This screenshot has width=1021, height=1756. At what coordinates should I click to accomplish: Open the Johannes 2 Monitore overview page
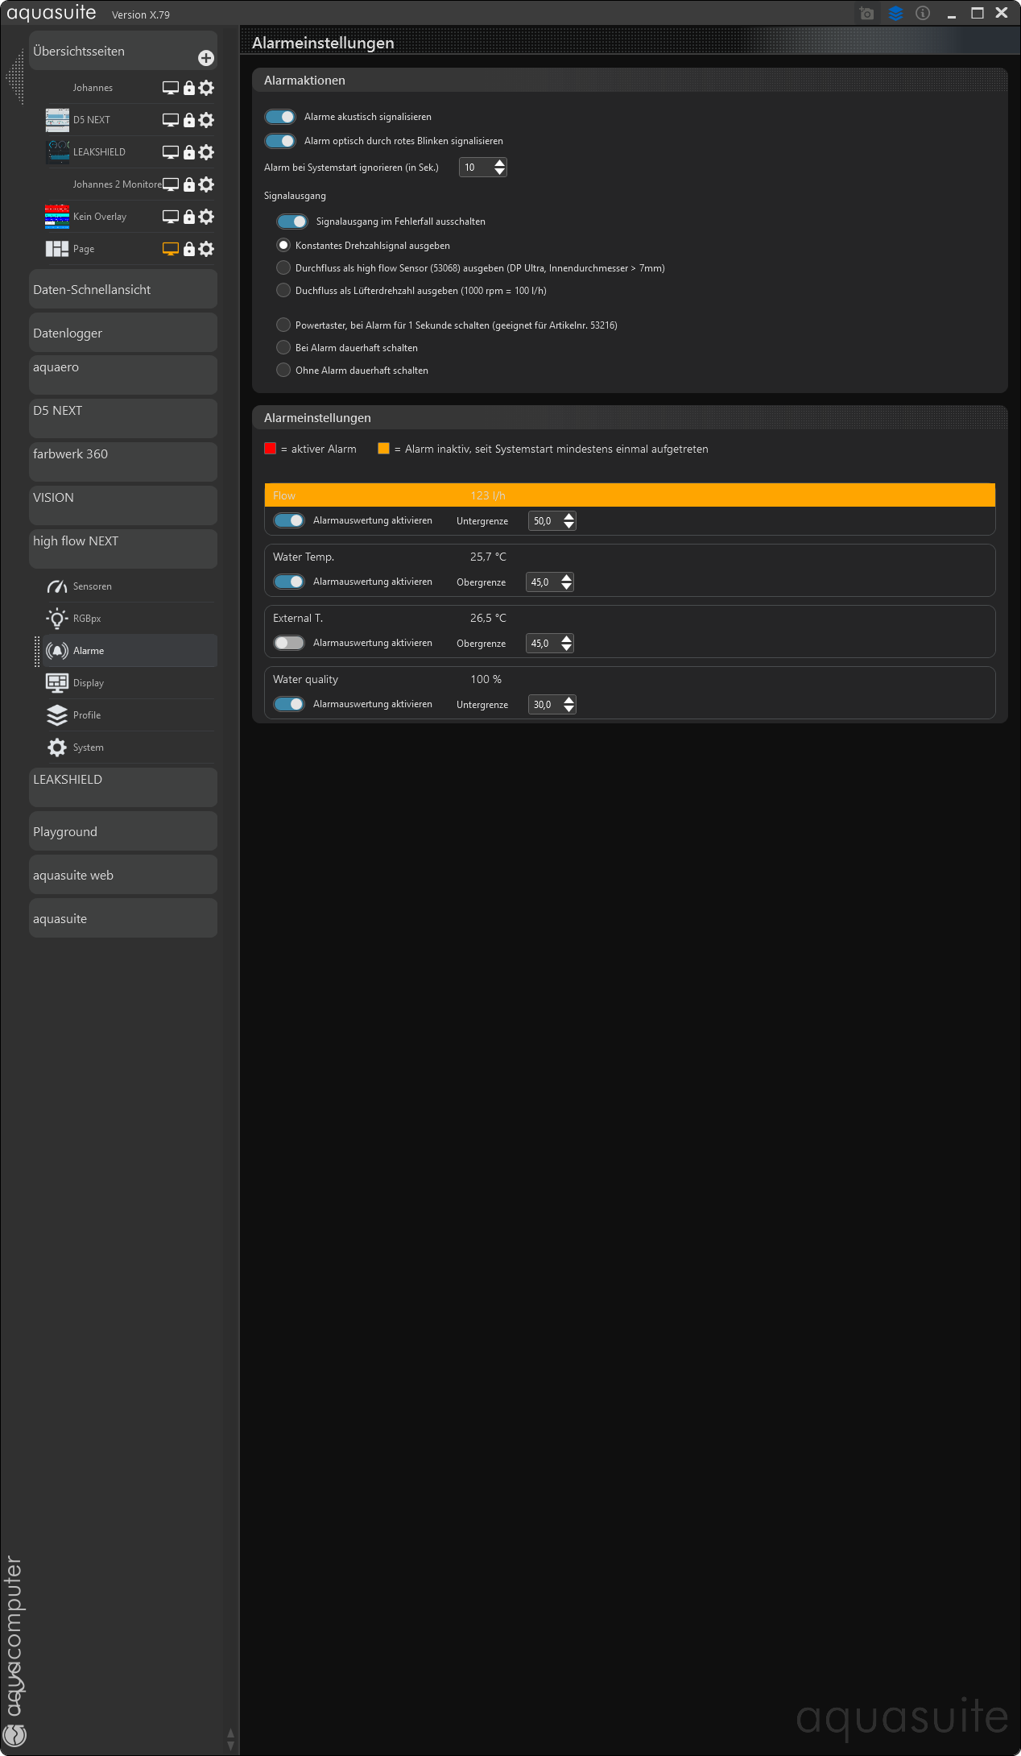coord(118,184)
